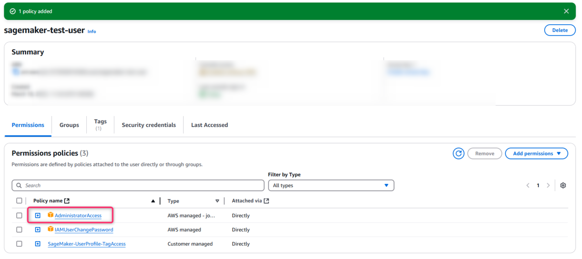Expand the AdministratorAccess policy details
Screen dimensions: 582x259
pyautogui.click(x=38, y=215)
